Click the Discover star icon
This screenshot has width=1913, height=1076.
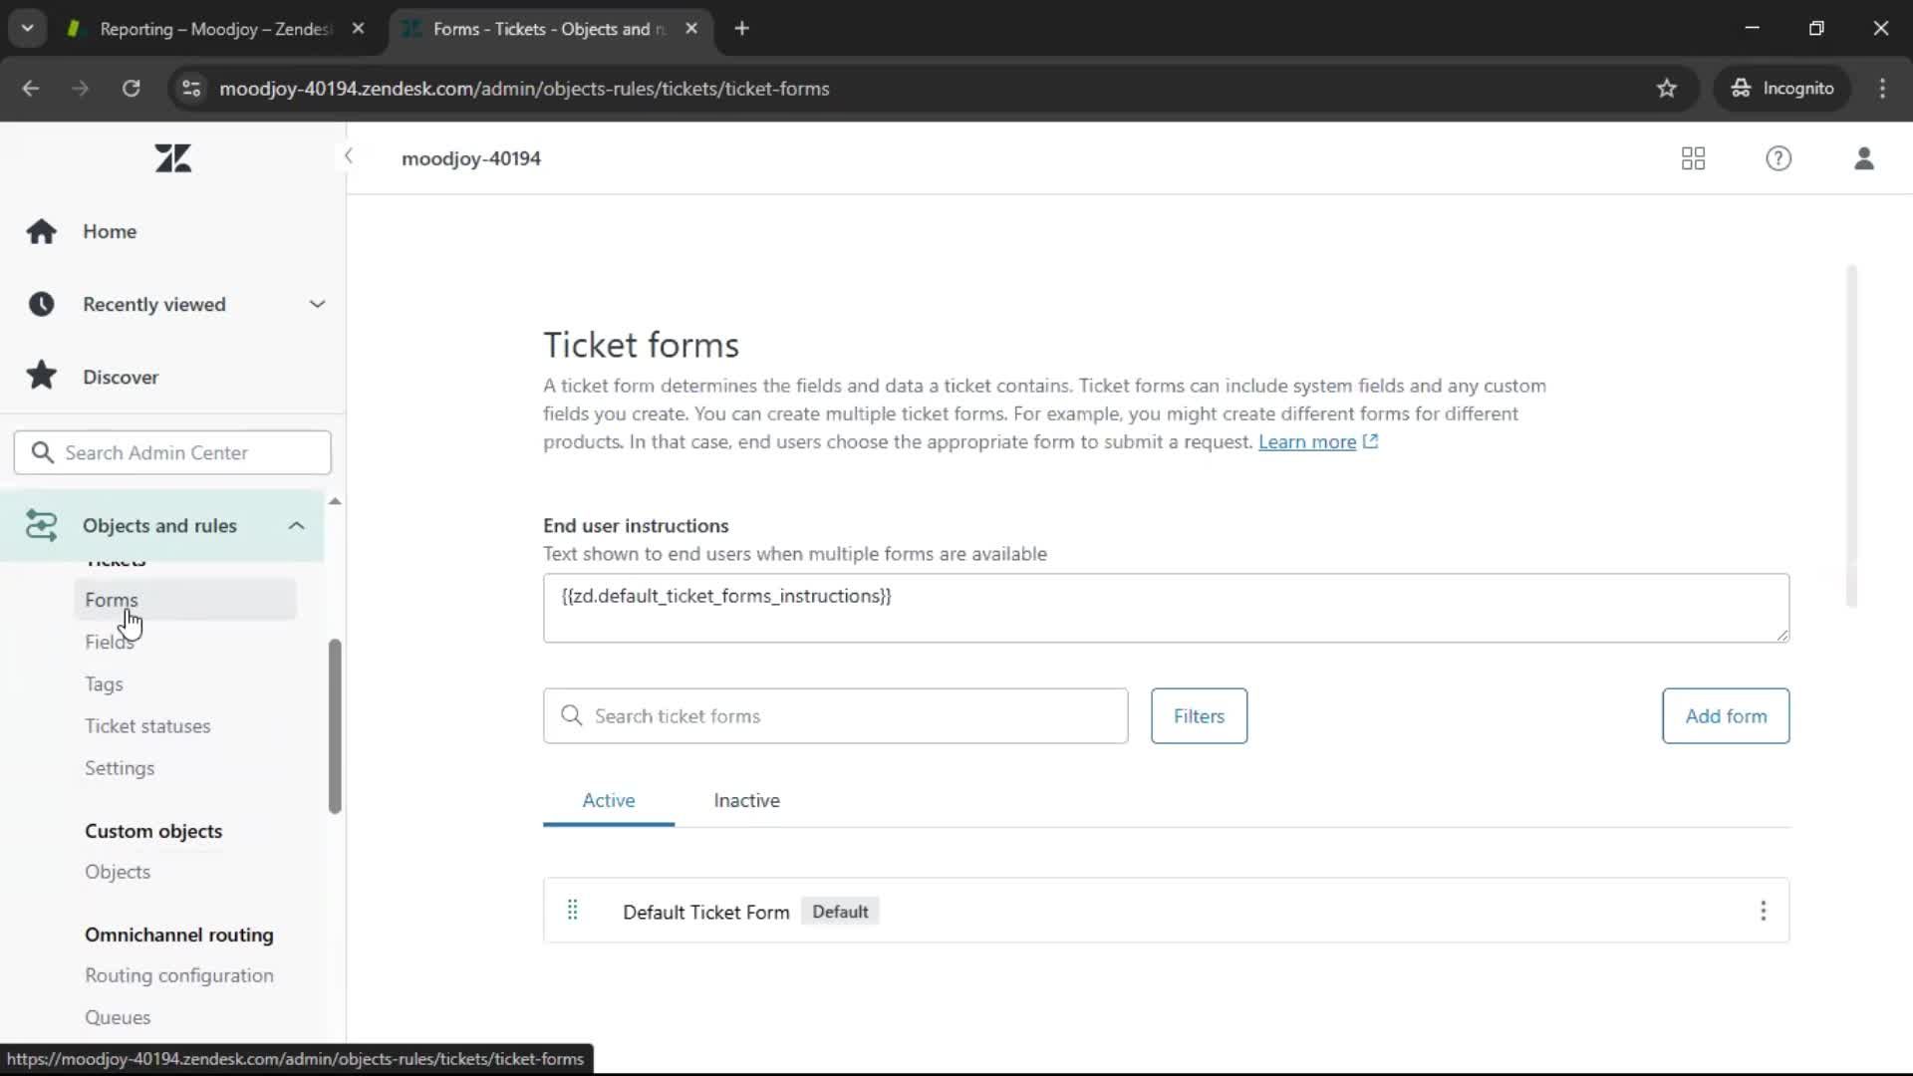point(42,377)
